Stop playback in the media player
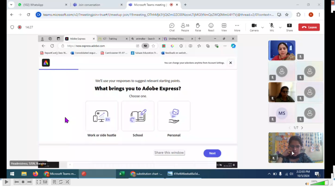This screenshot has height=188, width=335. [x=23, y=182]
